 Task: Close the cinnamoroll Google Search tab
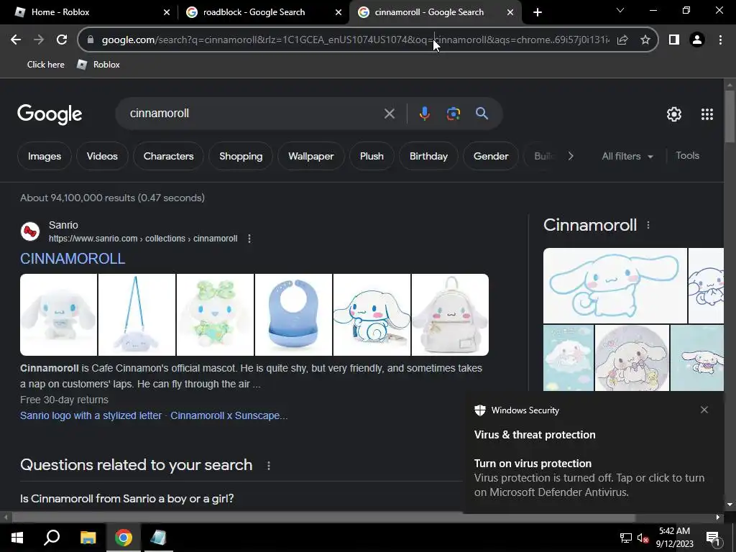click(x=510, y=12)
